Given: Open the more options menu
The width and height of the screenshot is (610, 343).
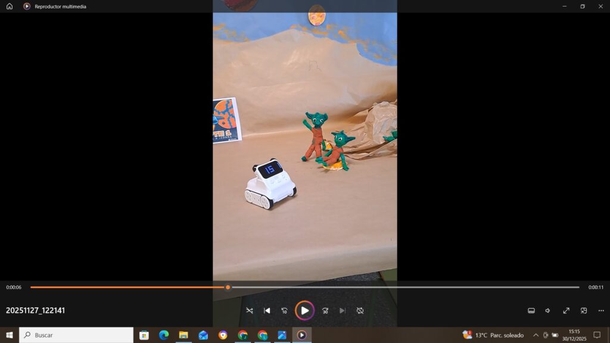Looking at the screenshot, I should pyautogui.click(x=601, y=310).
